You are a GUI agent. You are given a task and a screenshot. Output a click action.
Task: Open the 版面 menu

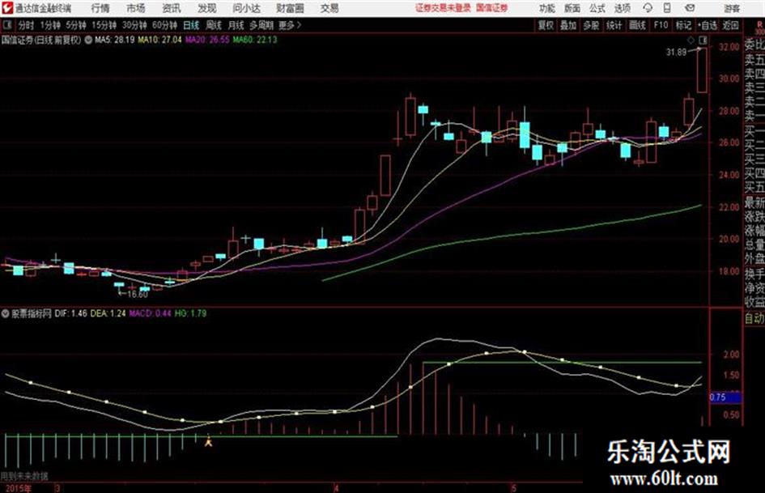click(x=572, y=8)
